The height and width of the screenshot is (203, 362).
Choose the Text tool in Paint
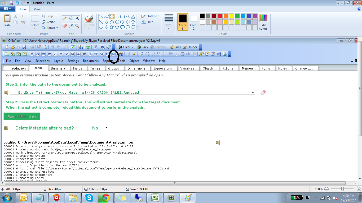pos(77,19)
